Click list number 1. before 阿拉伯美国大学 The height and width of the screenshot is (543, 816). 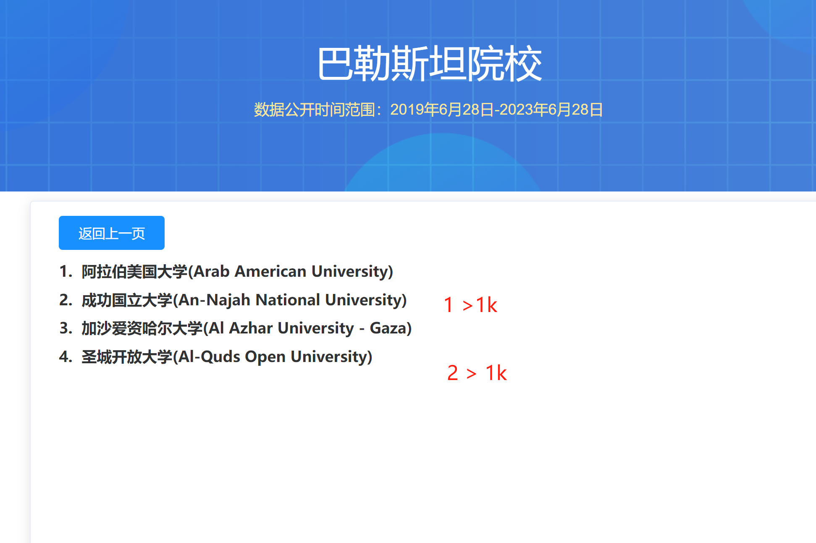[x=66, y=272]
